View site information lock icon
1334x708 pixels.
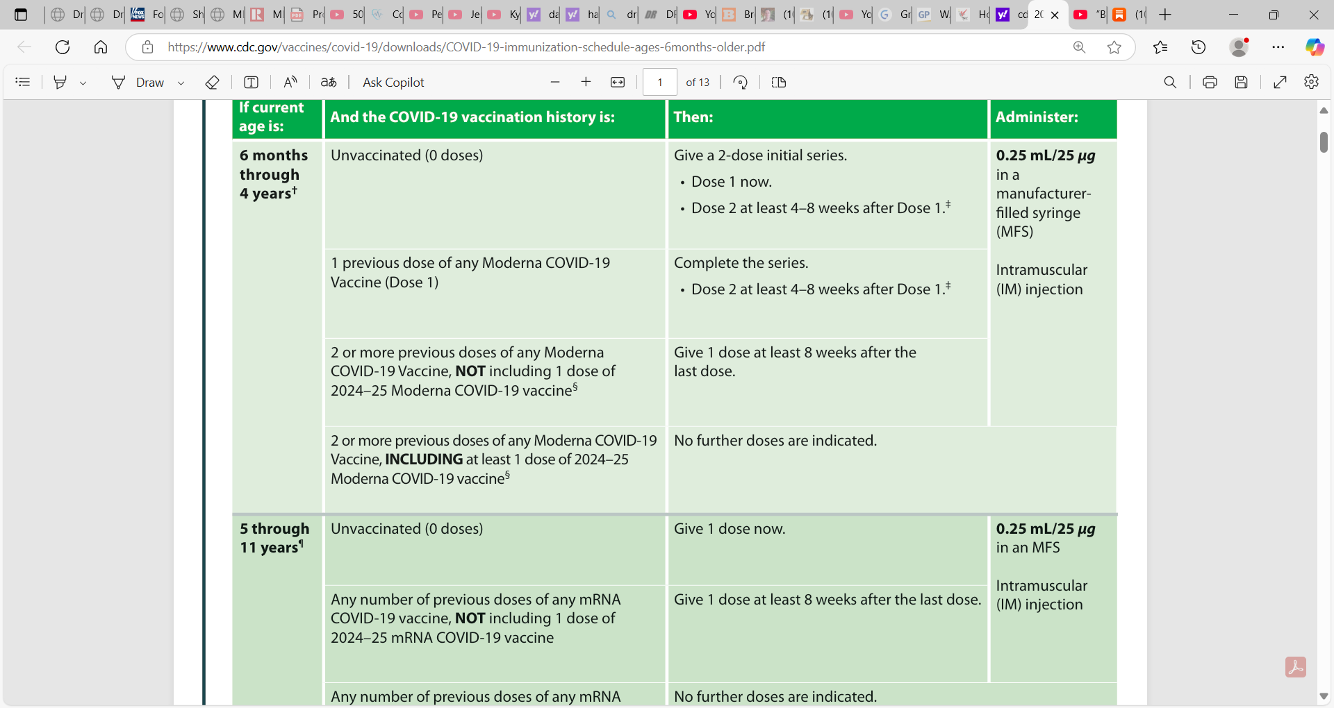(147, 47)
